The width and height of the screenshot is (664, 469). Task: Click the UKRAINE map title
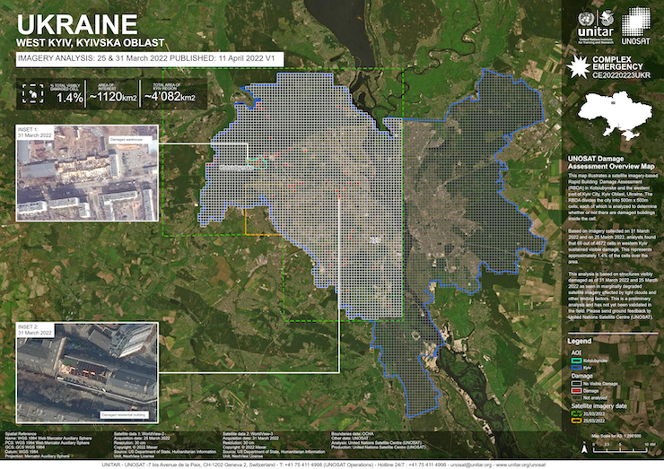pyautogui.click(x=77, y=24)
